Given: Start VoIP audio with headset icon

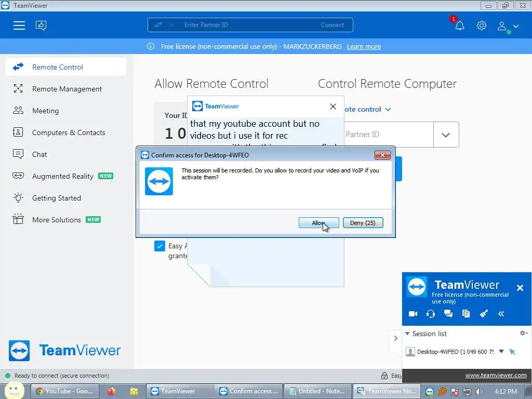Looking at the screenshot, I should [431, 314].
